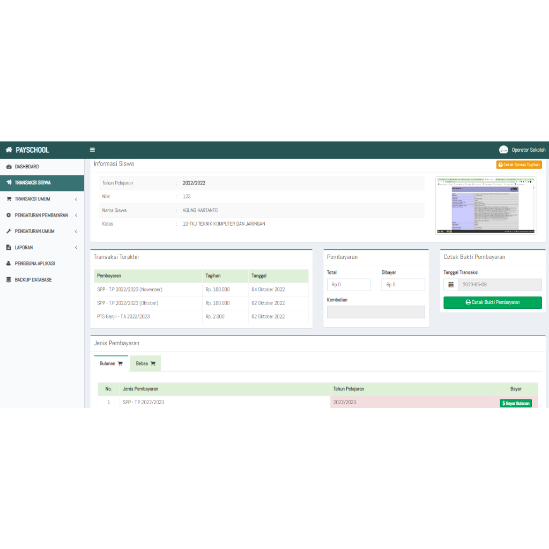Click the Dashboard gauge icon

[9, 167]
